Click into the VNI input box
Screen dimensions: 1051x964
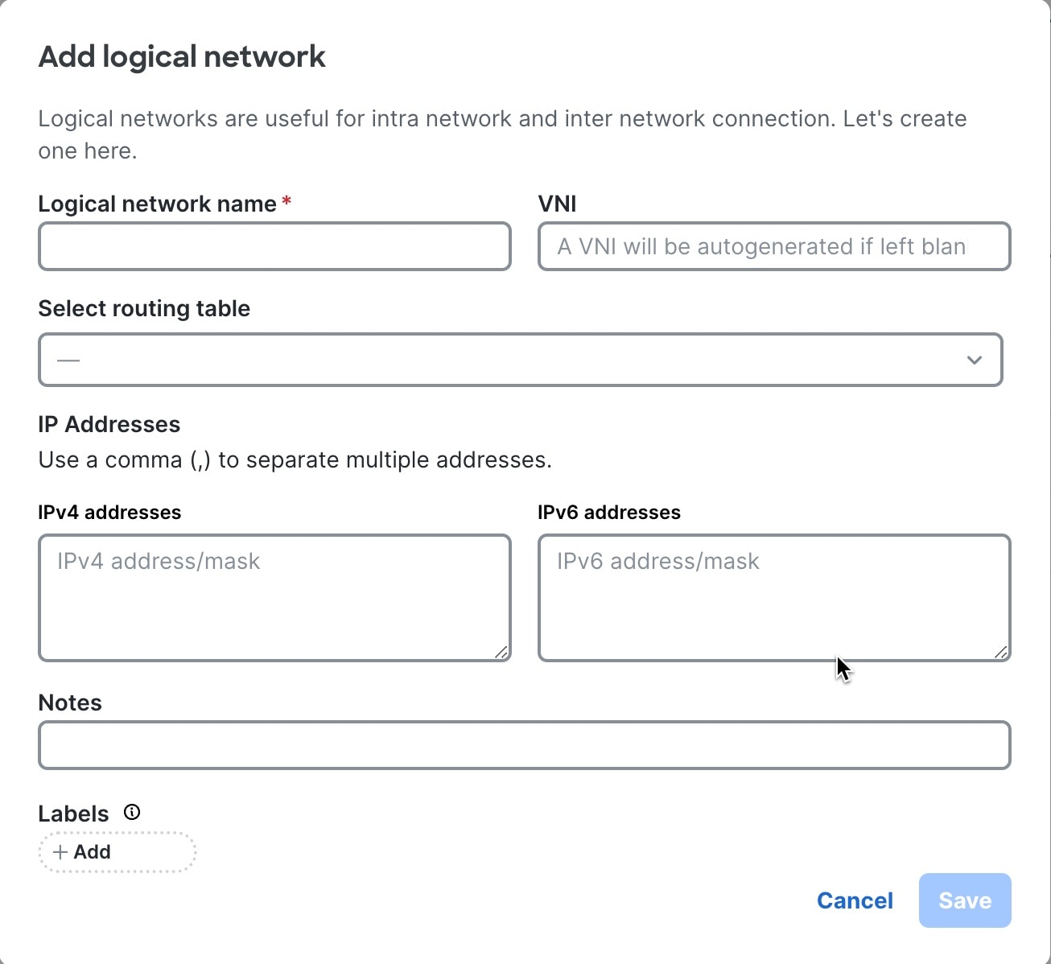774,246
